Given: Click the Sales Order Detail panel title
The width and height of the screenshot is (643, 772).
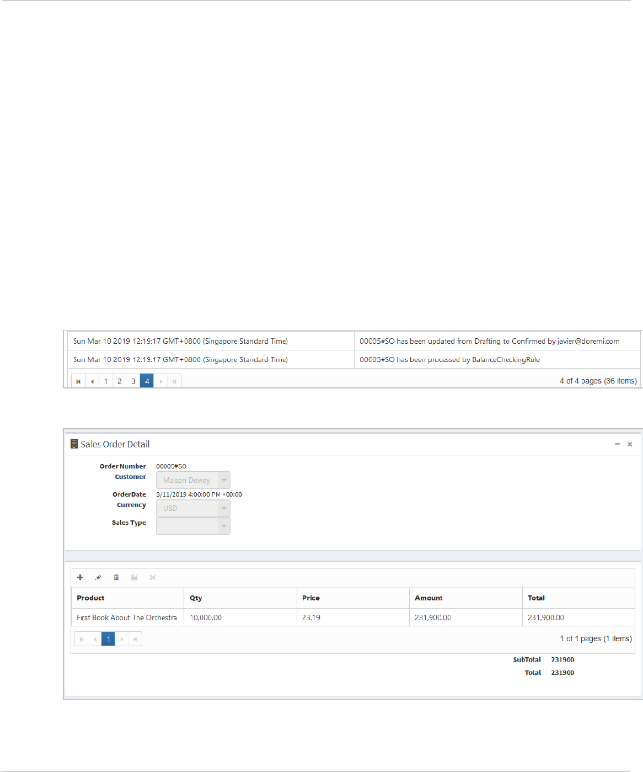Looking at the screenshot, I should coord(115,444).
